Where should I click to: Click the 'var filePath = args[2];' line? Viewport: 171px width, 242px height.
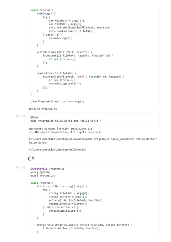(x=67, y=21)
